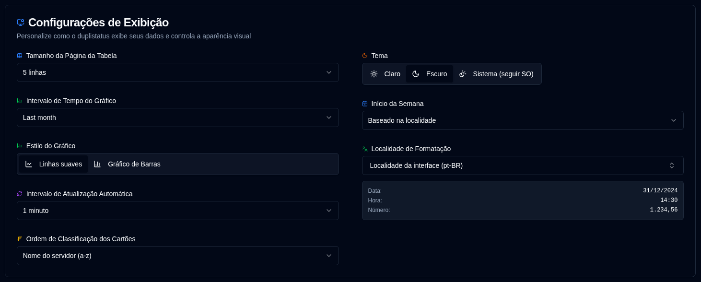Select Sistema (seguir SO) theme
The image size is (701, 282).
tap(496, 74)
